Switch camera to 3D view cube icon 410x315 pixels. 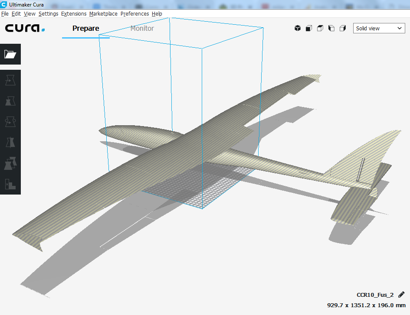tap(298, 28)
